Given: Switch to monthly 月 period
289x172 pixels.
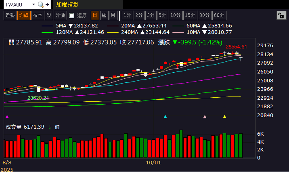Looking at the screenshot, I should click(x=113, y=16).
